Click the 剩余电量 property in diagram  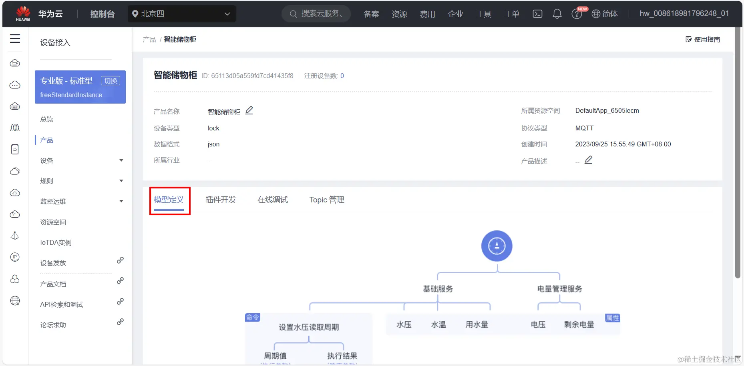click(x=579, y=325)
